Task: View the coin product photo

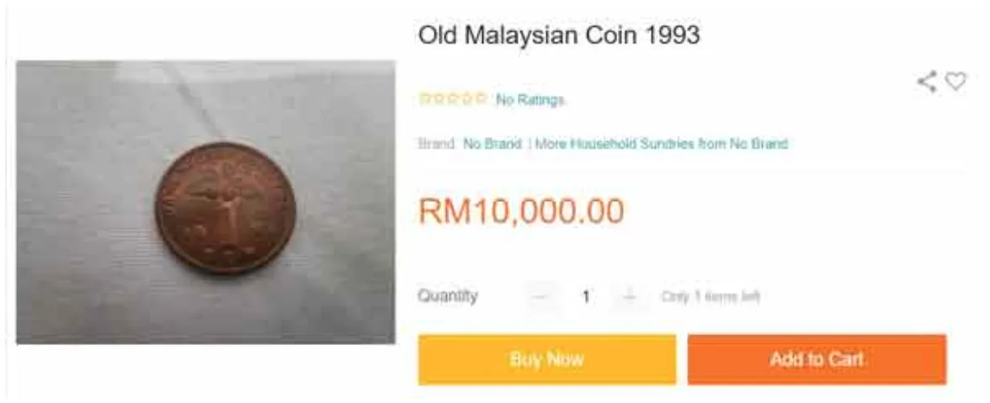Action: [x=205, y=202]
